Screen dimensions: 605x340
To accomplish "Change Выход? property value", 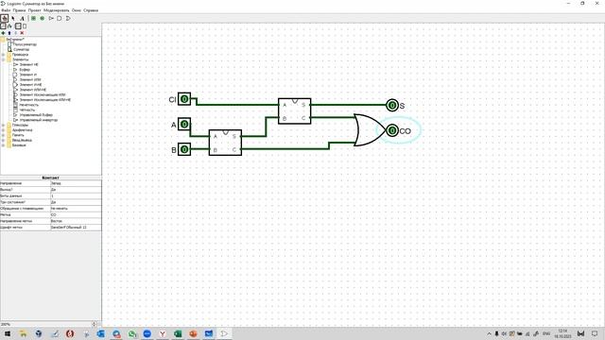I will (x=76, y=190).
